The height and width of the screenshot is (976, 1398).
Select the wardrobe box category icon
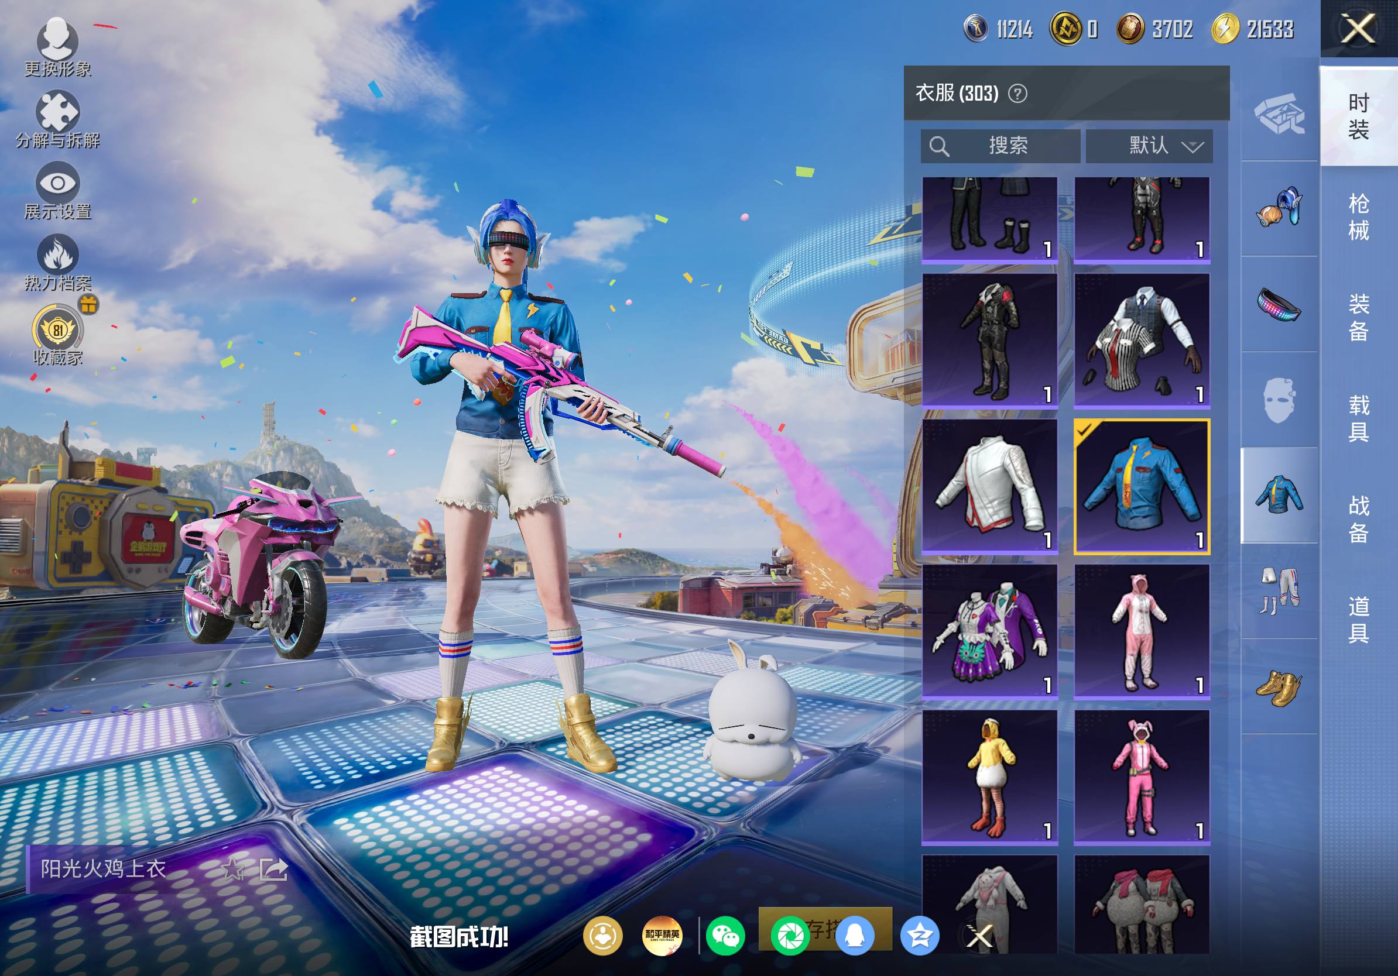[x=1279, y=113]
